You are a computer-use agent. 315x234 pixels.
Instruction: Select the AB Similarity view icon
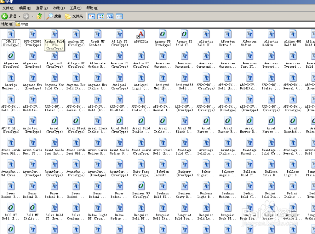point(110,16)
